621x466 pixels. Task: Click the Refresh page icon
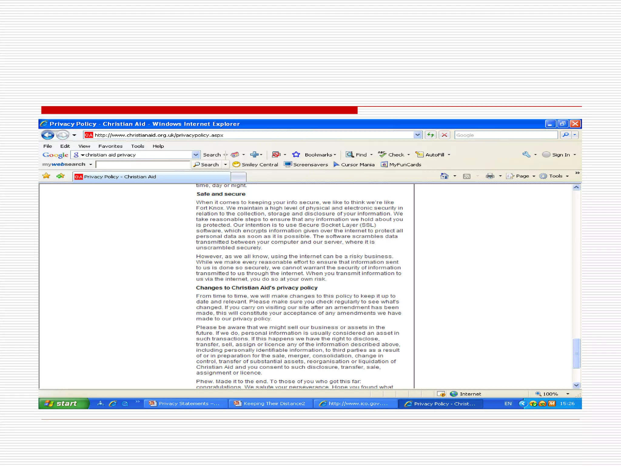pyautogui.click(x=431, y=135)
